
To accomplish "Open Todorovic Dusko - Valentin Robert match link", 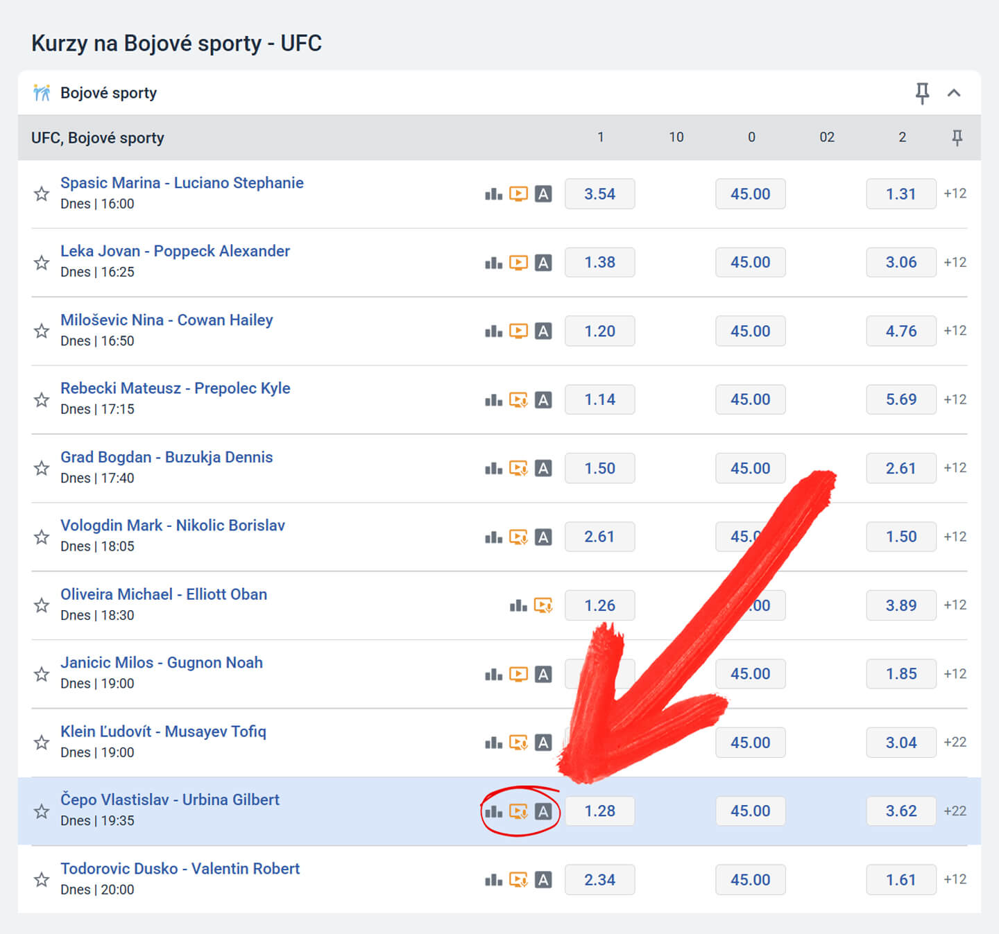I will point(180,869).
